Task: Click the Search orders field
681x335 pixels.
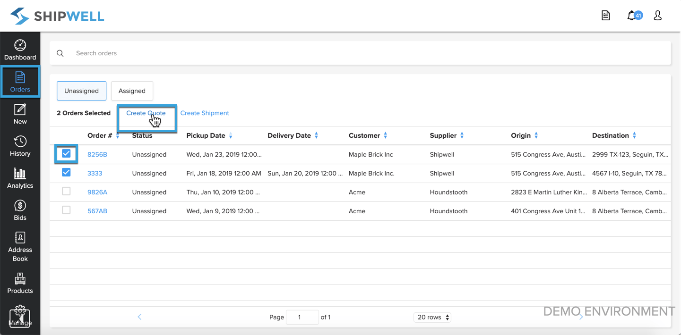Action: 360,53
